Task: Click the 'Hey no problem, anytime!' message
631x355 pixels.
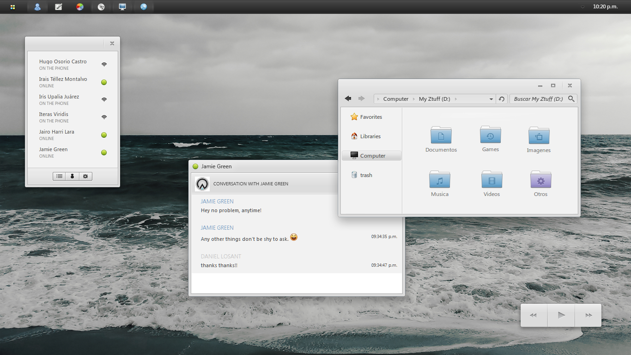Action: coord(231,210)
